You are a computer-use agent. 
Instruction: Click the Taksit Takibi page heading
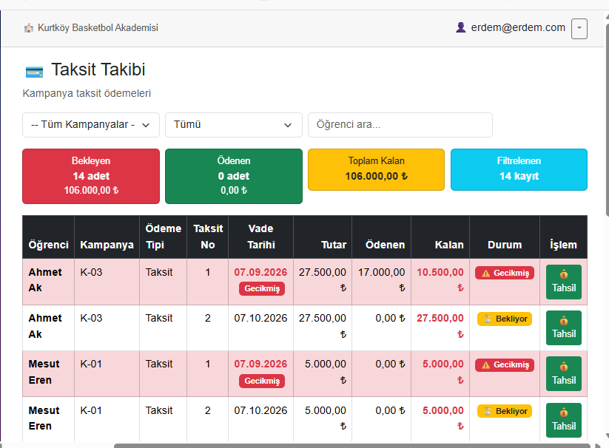coord(98,69)
